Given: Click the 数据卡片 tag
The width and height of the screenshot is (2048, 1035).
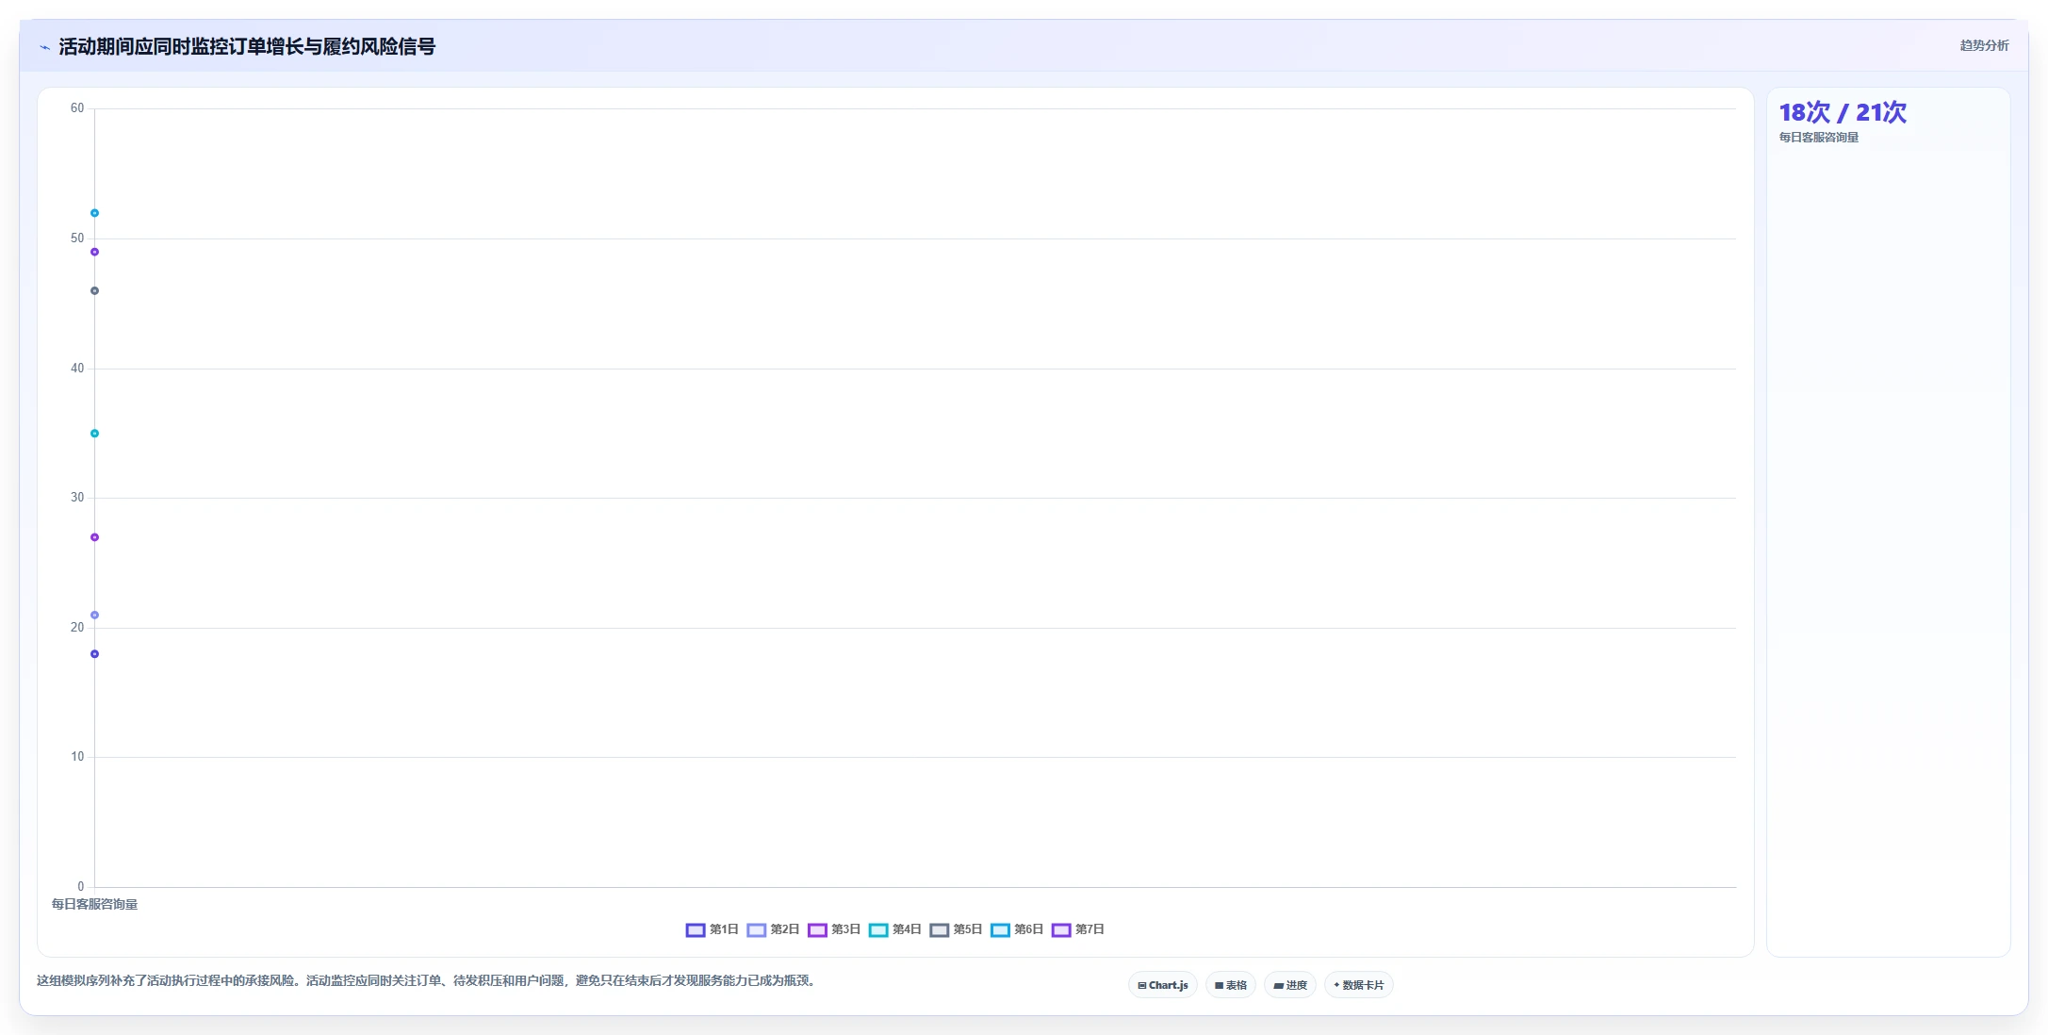Looking at the screenshot, I should [1359, 985].
